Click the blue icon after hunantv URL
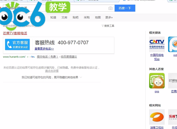177x129 pixels. (x=33, y=57)
